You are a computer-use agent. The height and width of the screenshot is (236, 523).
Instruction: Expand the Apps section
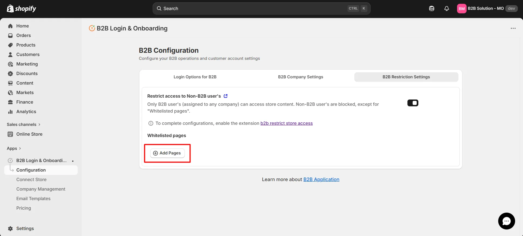(14, 148)
